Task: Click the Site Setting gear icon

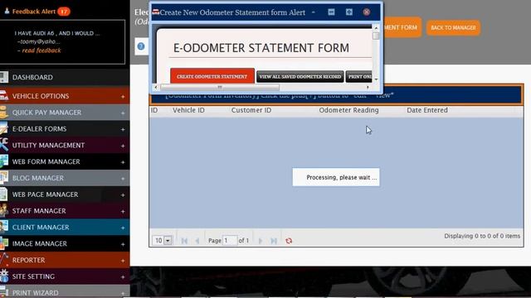Action: 3,276
